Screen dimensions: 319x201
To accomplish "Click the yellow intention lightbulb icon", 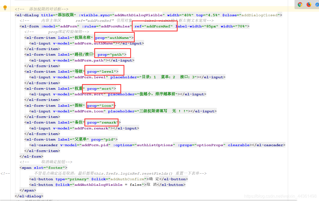I will tap(5, 7).
